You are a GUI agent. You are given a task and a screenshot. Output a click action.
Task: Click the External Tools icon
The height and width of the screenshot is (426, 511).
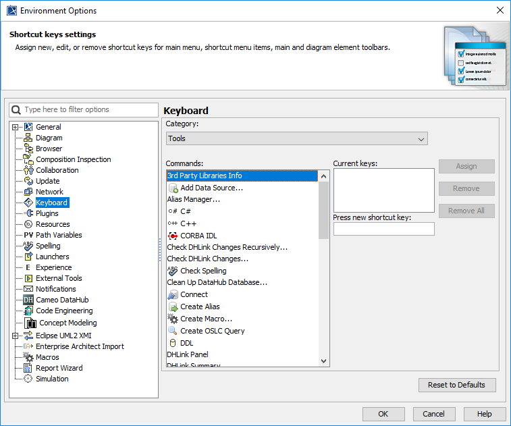point(28,278)
